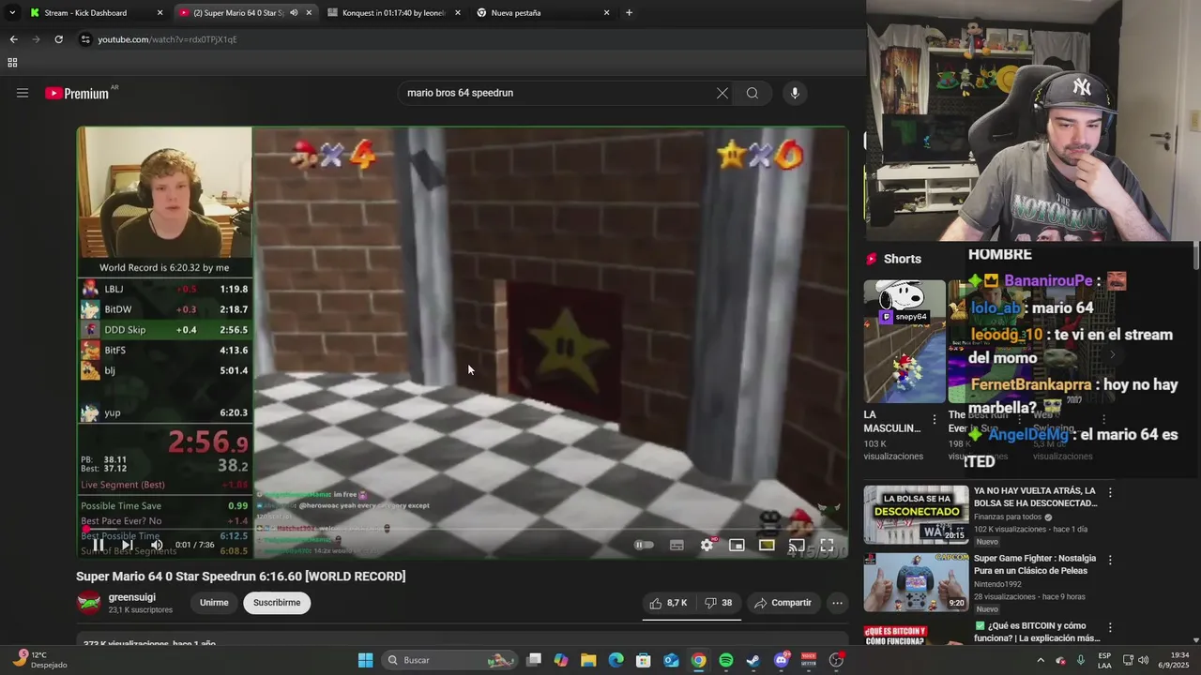
Task: Close the Kick Dashboard tab
Action: click(160, 13)
